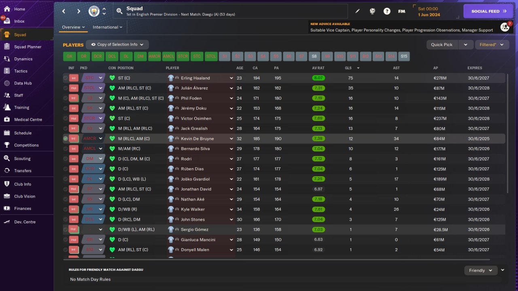Click the pencil edit icon
518x291 pixels.
pos(357,11)
